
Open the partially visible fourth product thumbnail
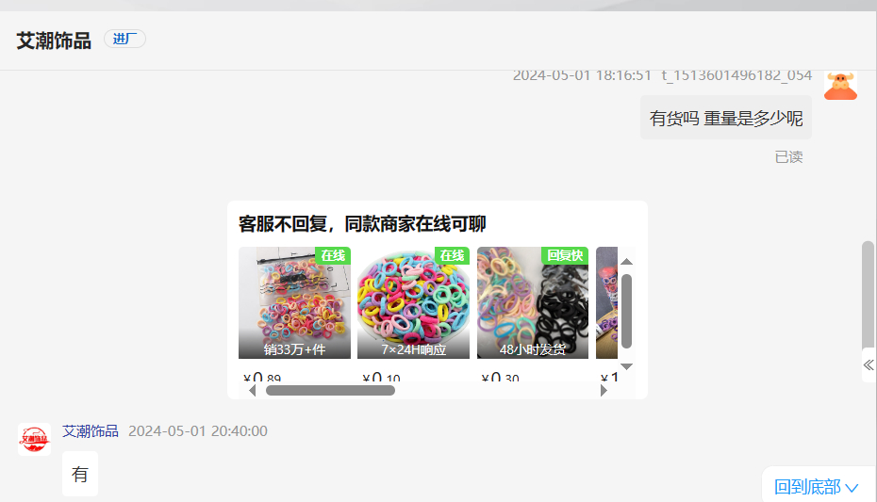607,302
